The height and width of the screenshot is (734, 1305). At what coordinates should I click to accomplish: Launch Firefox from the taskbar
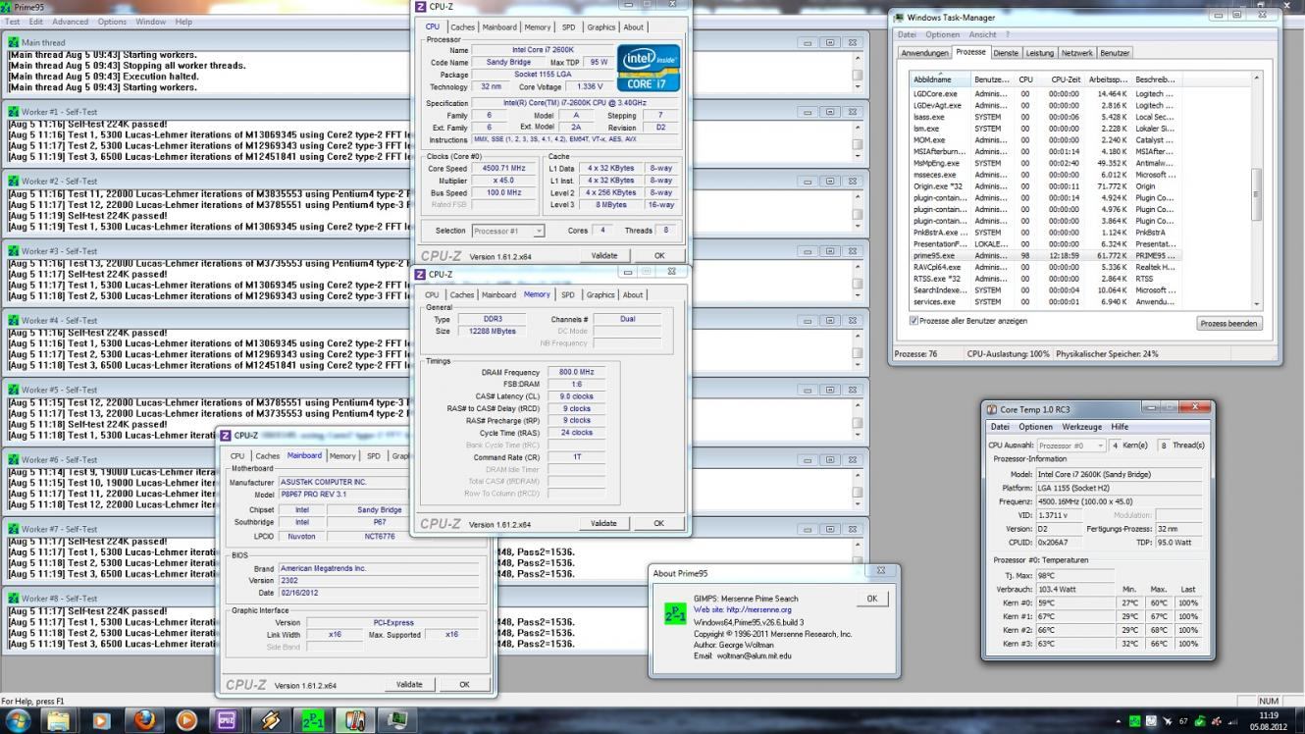pyautogui.click(x=144, y=720)
